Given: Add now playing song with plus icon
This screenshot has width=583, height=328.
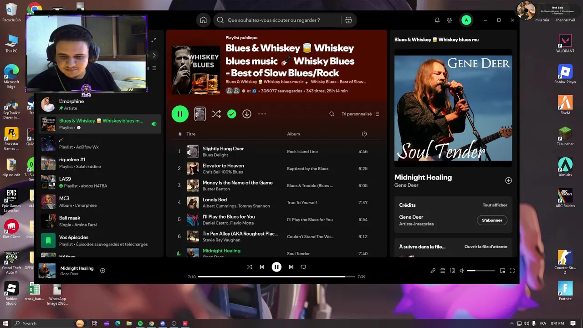Looking at the screenshot, I should click(x=102, y=271).
